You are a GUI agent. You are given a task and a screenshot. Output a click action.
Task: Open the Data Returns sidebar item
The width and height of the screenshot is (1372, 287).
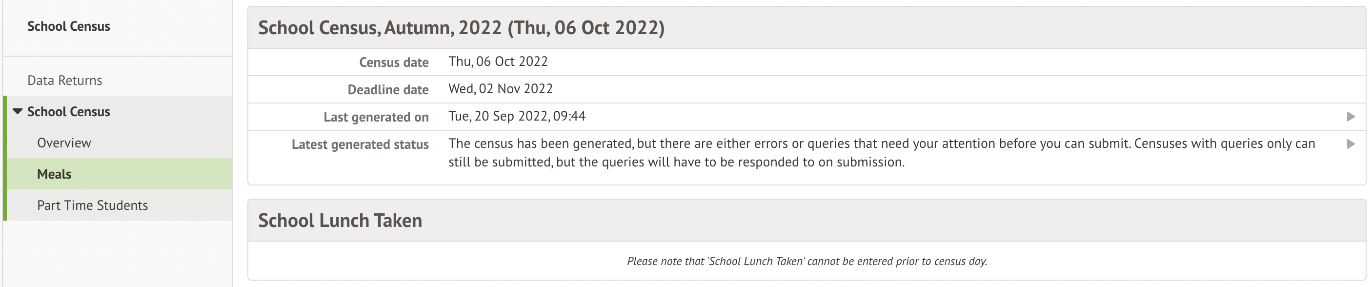coord(64,81)
